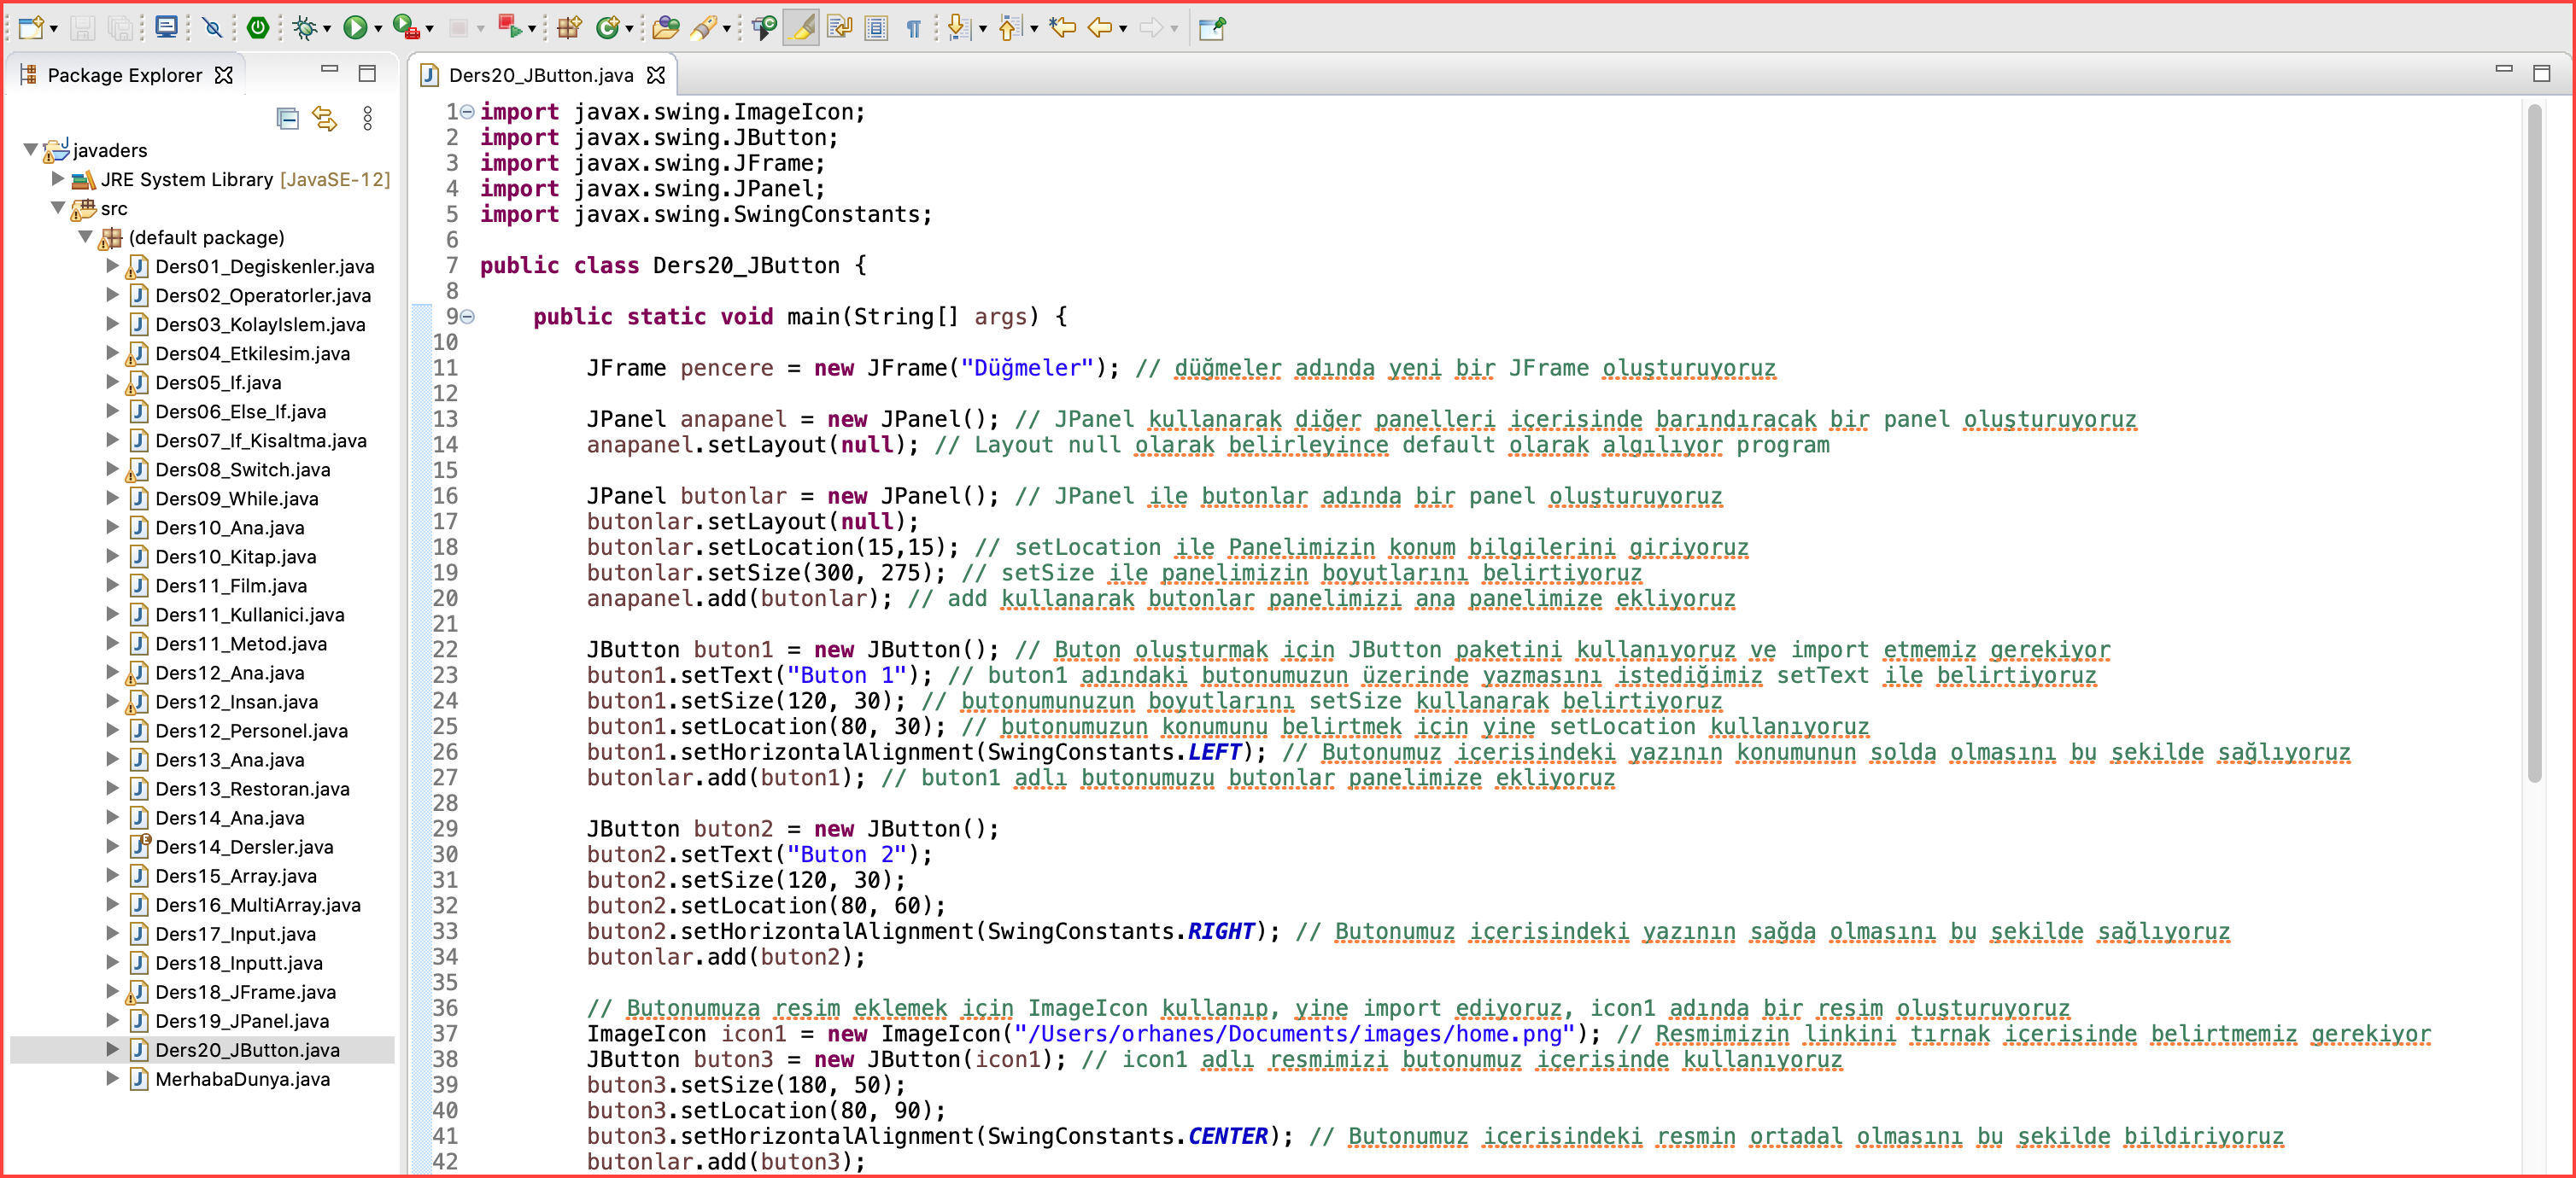2576x1178 pixels.
Task: Expand Ders01_Degiskenler.java node
Action: pos(113,265)
